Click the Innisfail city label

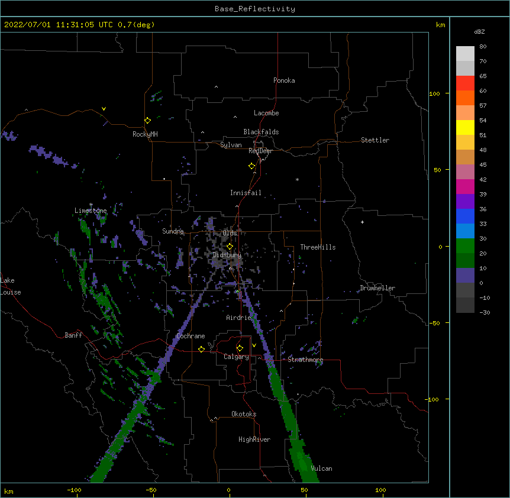pyautogui.click(x=246, y=193)
